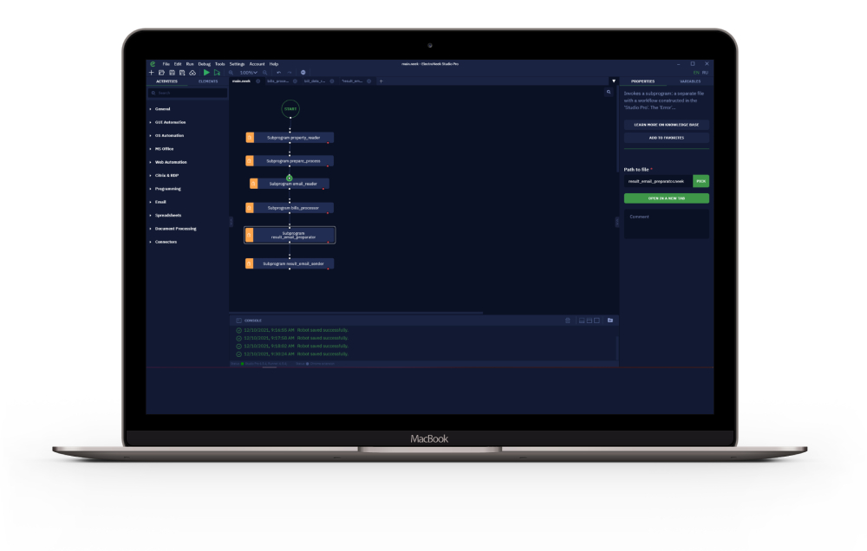Click the cloud publish icon

coord(192,73)
